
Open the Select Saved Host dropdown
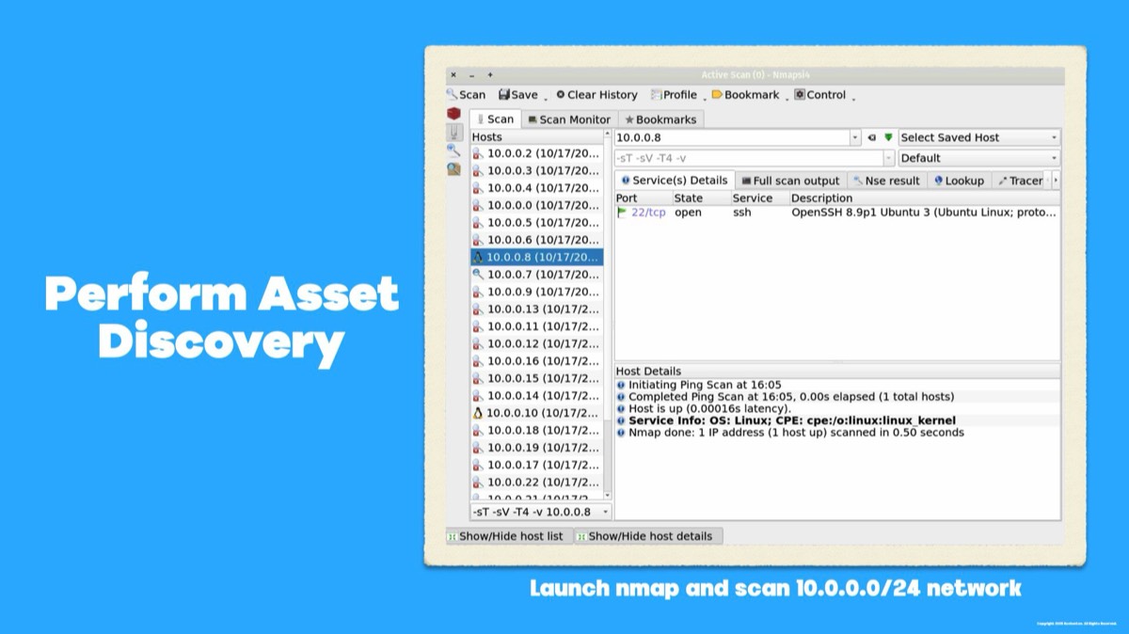pos(978,137)
